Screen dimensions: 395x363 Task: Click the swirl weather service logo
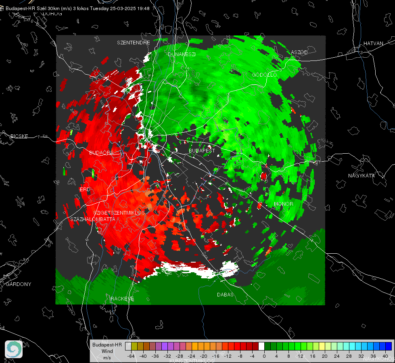tap(14, 349)
